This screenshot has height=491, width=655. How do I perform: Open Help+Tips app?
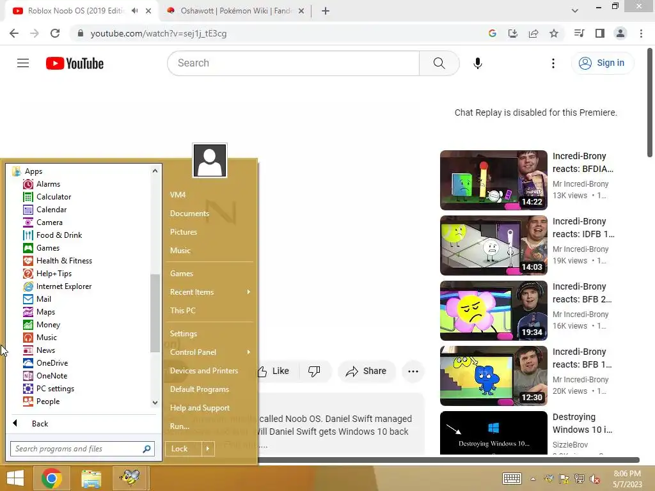[47, 274]
